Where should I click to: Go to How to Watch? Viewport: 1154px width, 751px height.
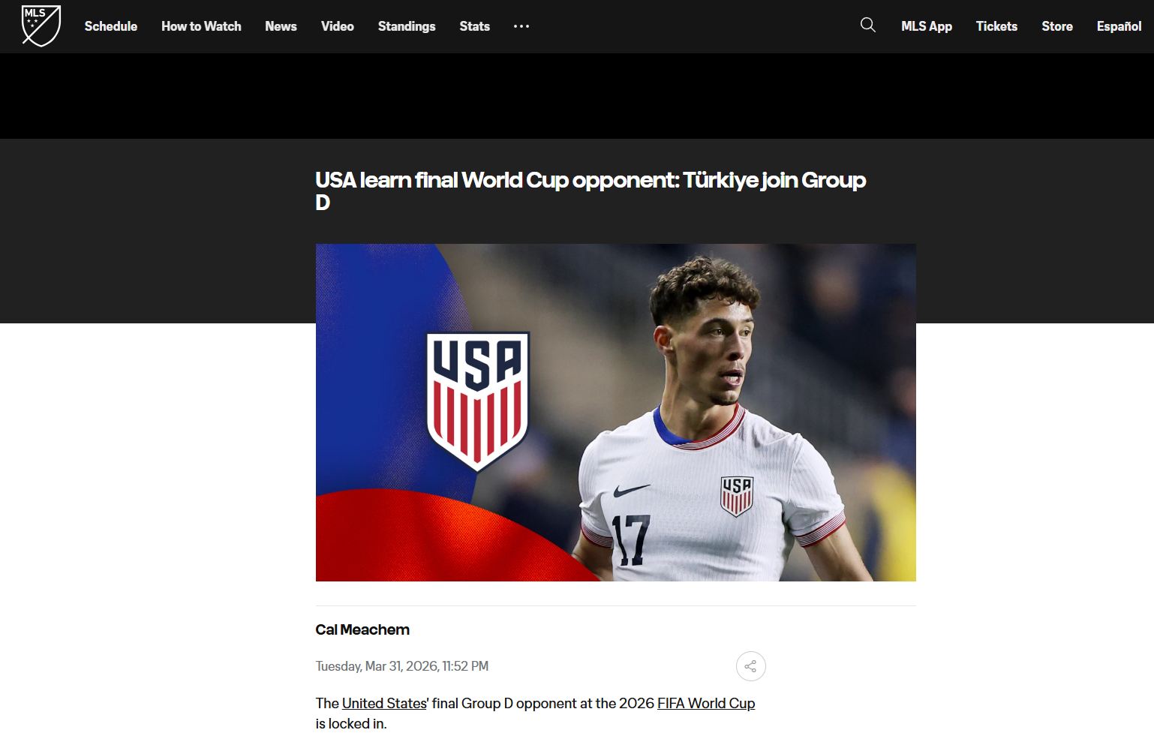pos(201,26)
